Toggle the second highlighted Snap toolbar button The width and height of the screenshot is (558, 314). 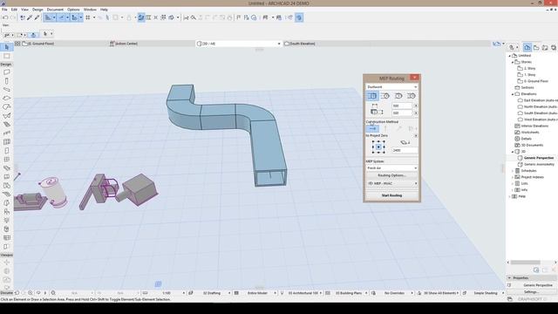[61, 17]
